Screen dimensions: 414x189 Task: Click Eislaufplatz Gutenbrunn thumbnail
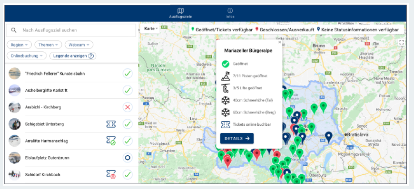[15, 158]
